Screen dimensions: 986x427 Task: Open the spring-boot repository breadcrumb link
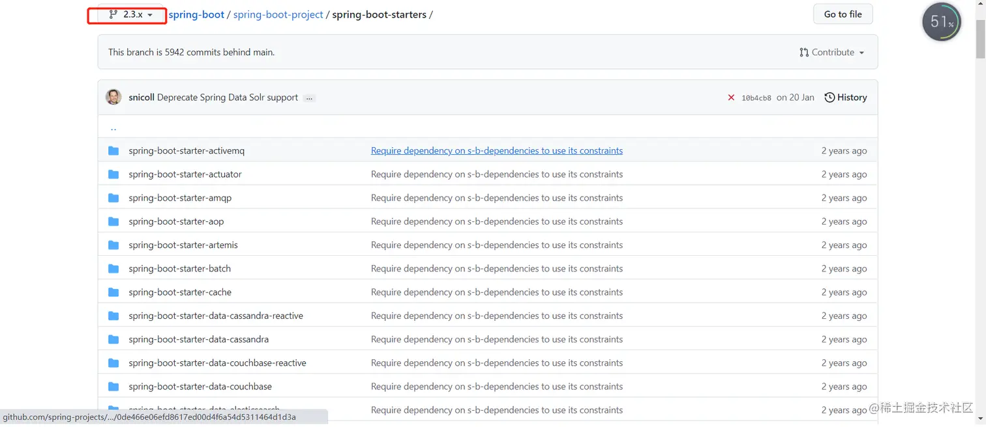(x=196, y=14)
